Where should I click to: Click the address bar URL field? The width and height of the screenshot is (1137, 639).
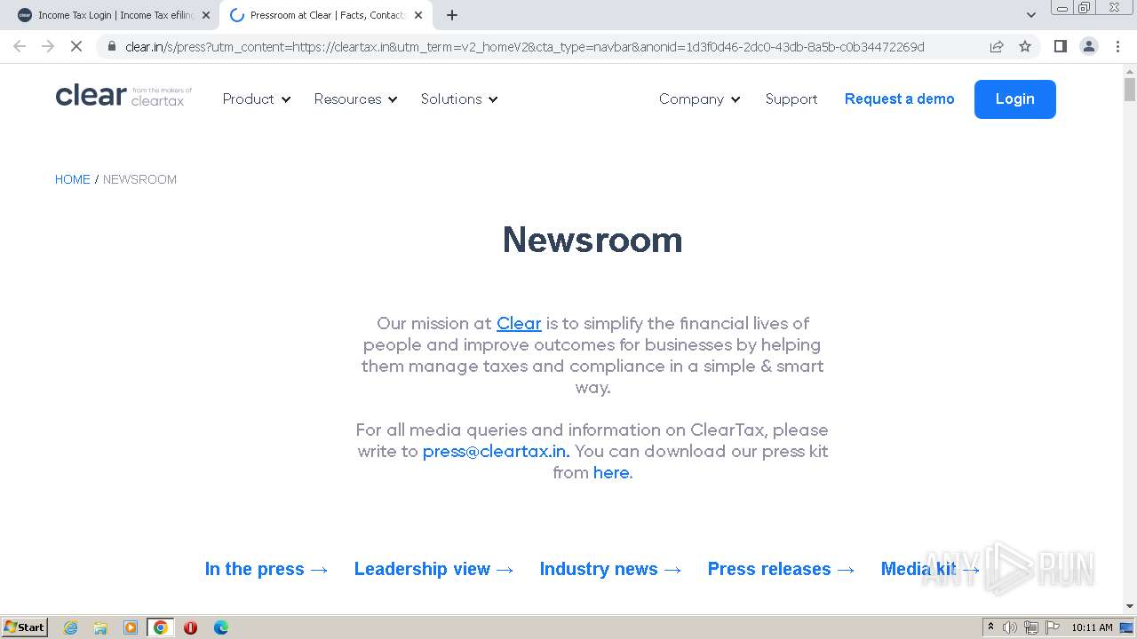point(524,46)
